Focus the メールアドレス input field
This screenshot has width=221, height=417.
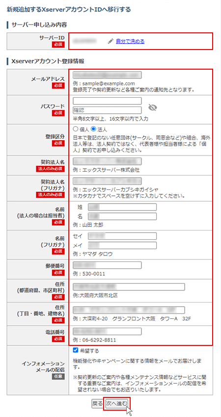pos(107,75)
